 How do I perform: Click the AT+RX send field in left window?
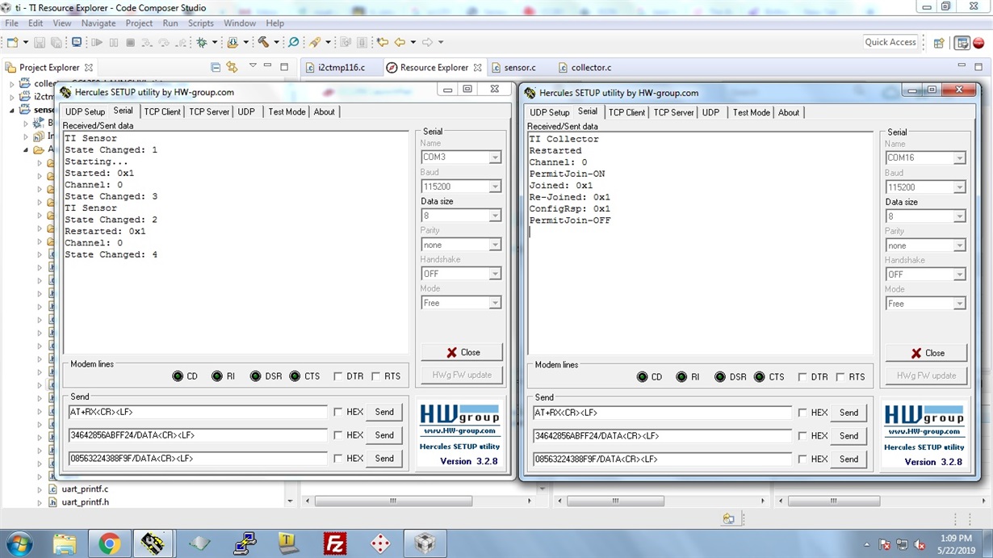[x=198, y=412]
